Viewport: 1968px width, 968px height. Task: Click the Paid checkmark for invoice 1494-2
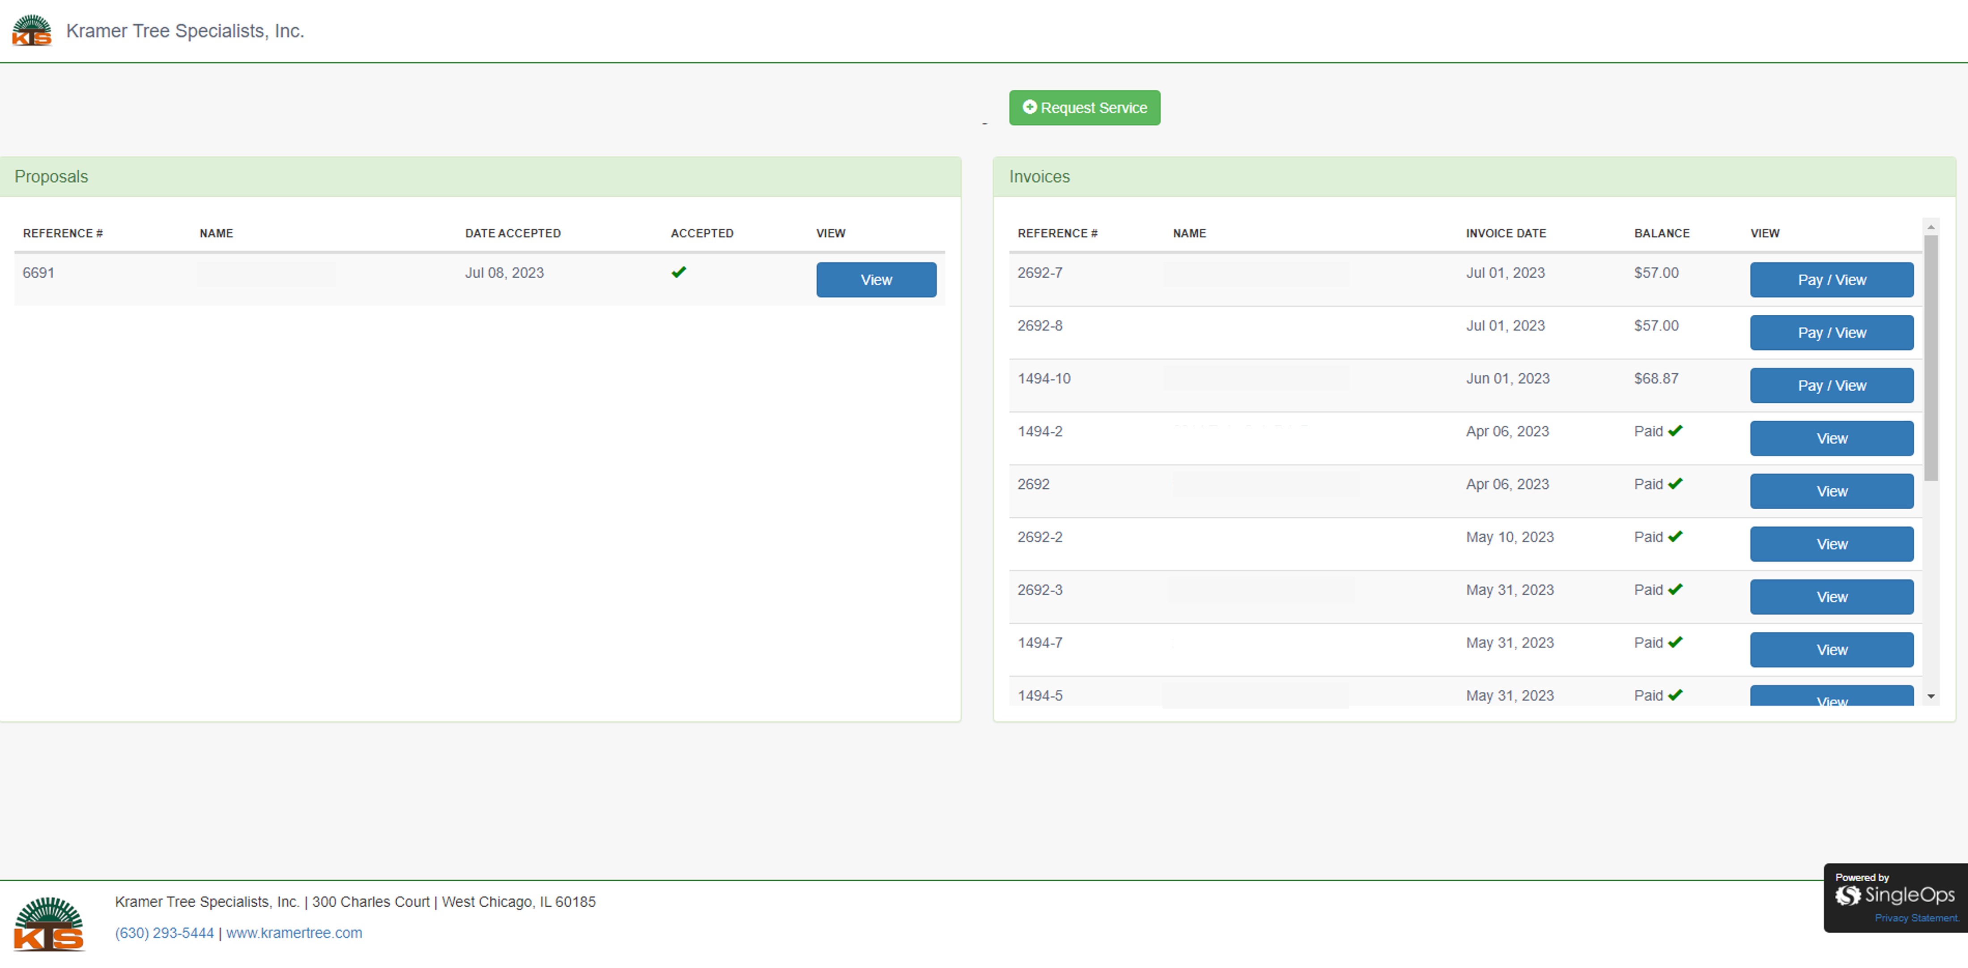tap(1675, 431)
